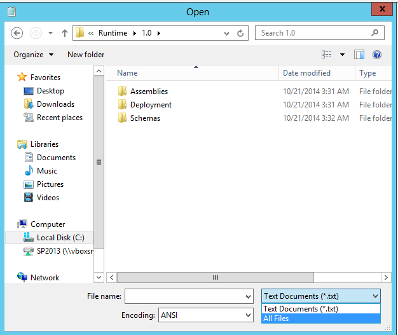The height and width of the screenshot is (335, 398).
Task: Select Network in navigation pane
Action: (x=45, y=278)
